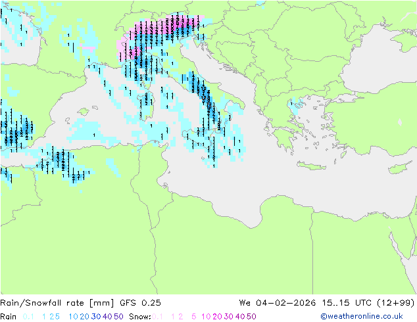Click the Snow legend value 0.1
Image resolution: width=417 pixels, height=322 pixels.
[x=157, y=317]
